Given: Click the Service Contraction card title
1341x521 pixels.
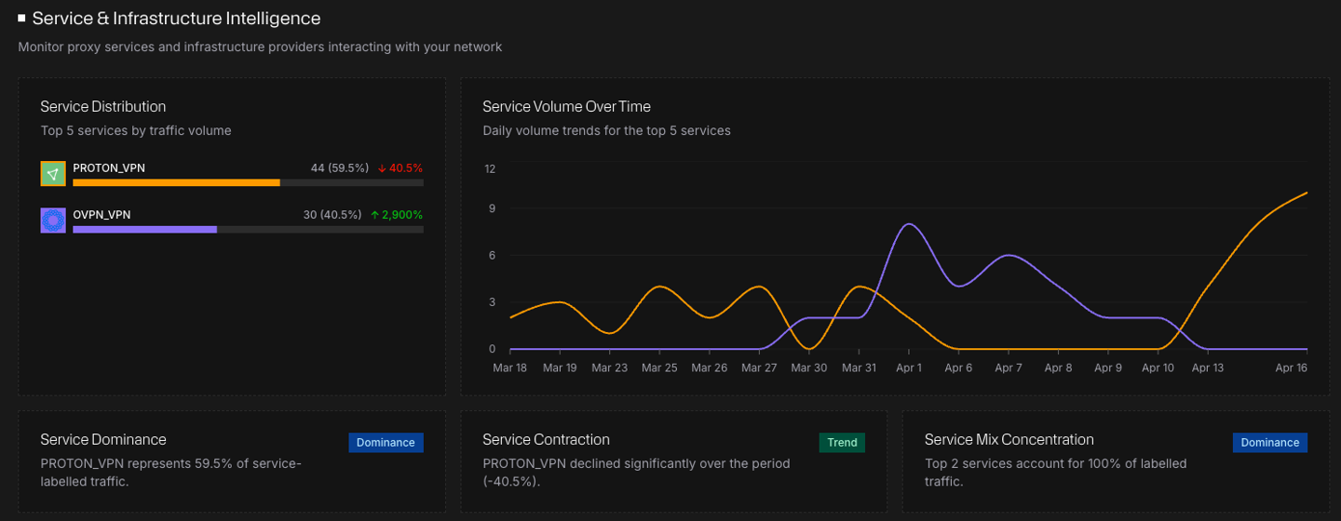Looking at the screenshot, I should 546,440.
